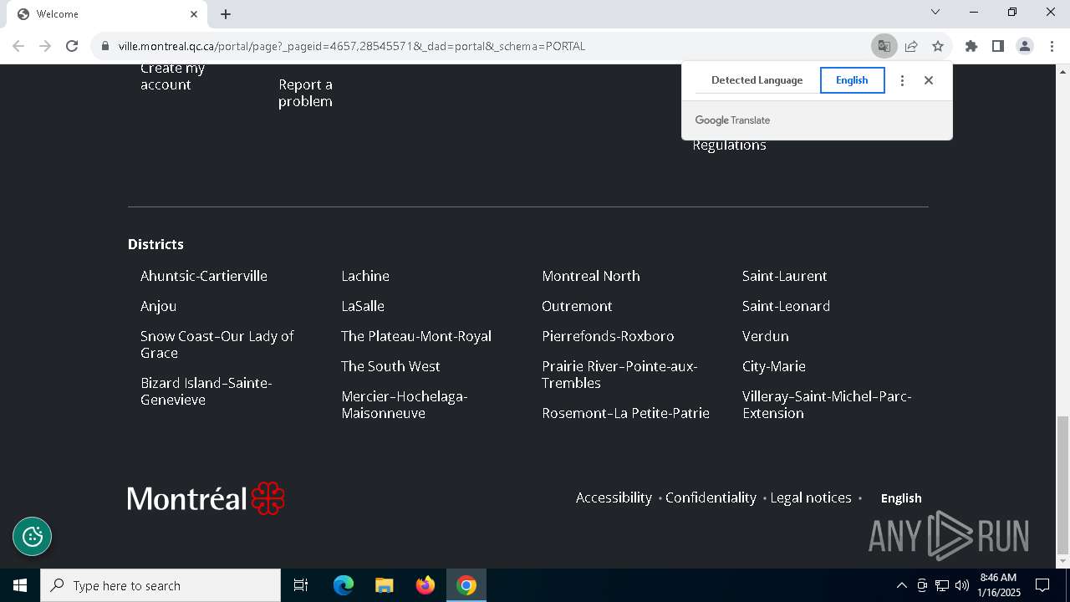Open the Pierrefonds-Roxboro link
The image size is (1070, 602).
point(608,336)
